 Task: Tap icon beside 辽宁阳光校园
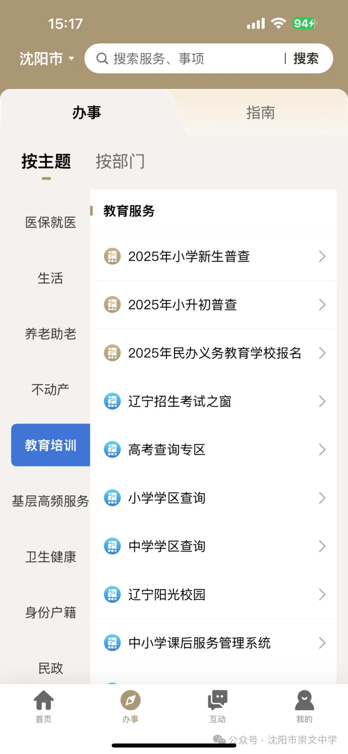[112, 594]
